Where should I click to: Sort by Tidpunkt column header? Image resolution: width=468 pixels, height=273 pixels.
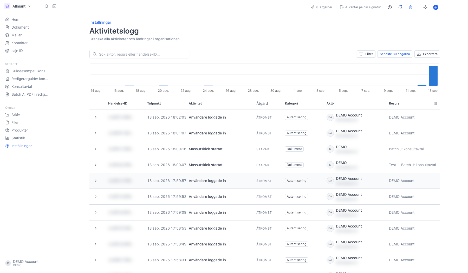[x=154, y=103]
